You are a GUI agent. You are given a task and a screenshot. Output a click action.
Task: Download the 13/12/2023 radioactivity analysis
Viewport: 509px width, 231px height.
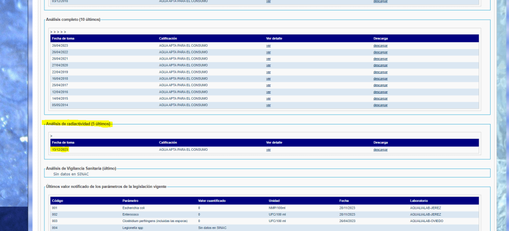pyautogui.click(x=380, y=150)
